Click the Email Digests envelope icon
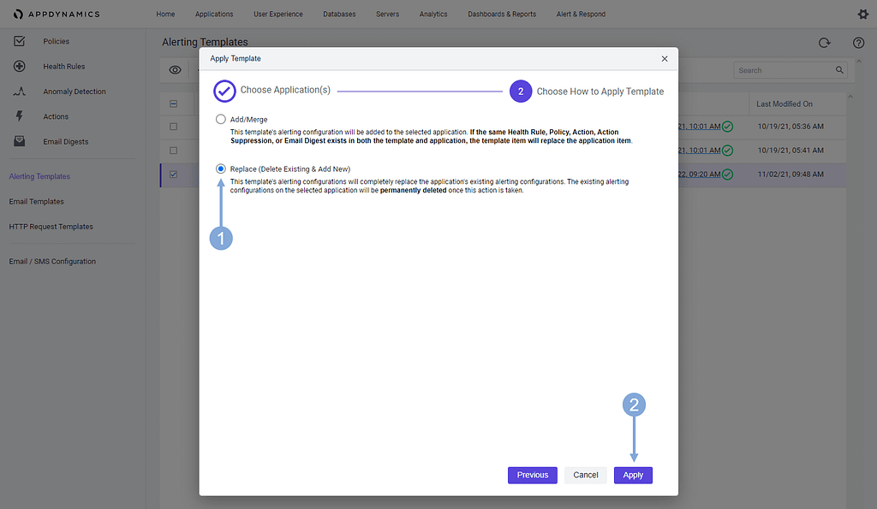This screenshot has width=877, height=509. 20,142
